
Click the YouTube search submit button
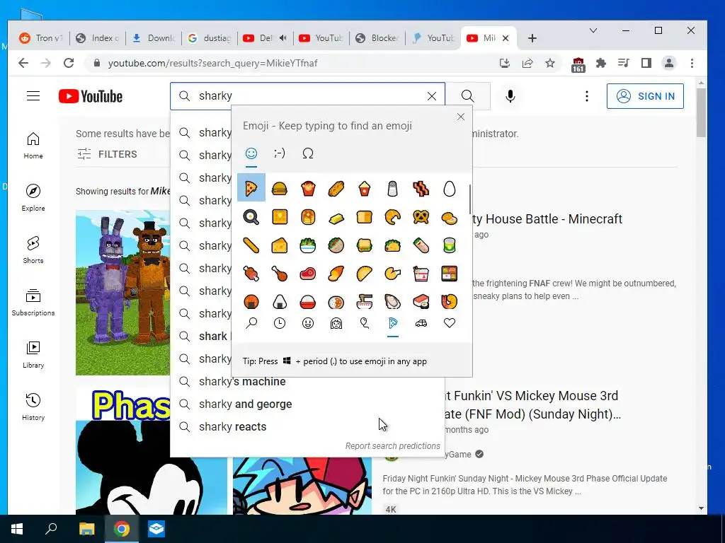pos(467,96)
